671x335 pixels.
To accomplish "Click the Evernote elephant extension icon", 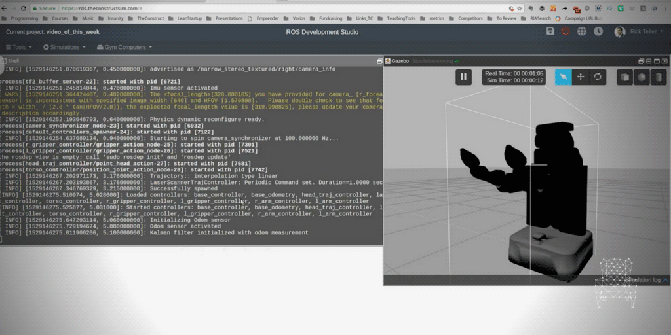I will pos(531,8).
